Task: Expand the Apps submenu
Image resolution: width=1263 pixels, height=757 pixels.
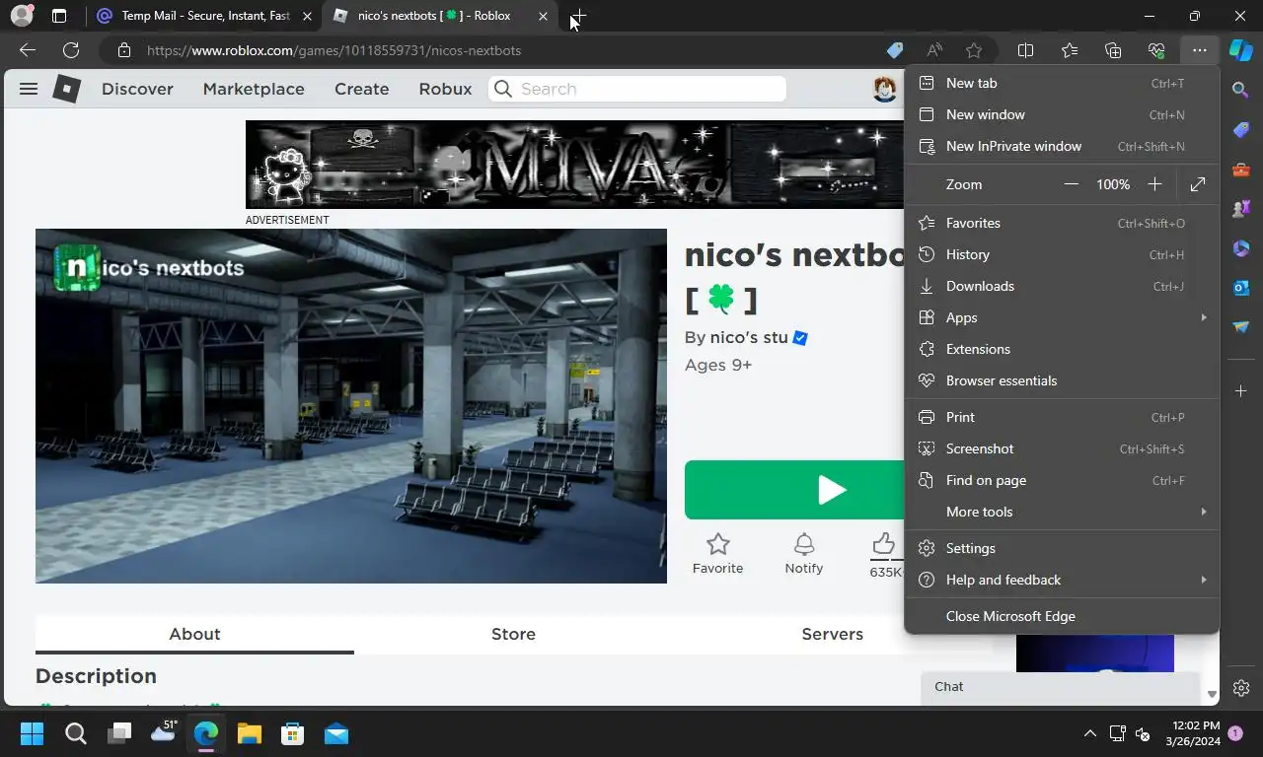Action: coord(1062,317)
